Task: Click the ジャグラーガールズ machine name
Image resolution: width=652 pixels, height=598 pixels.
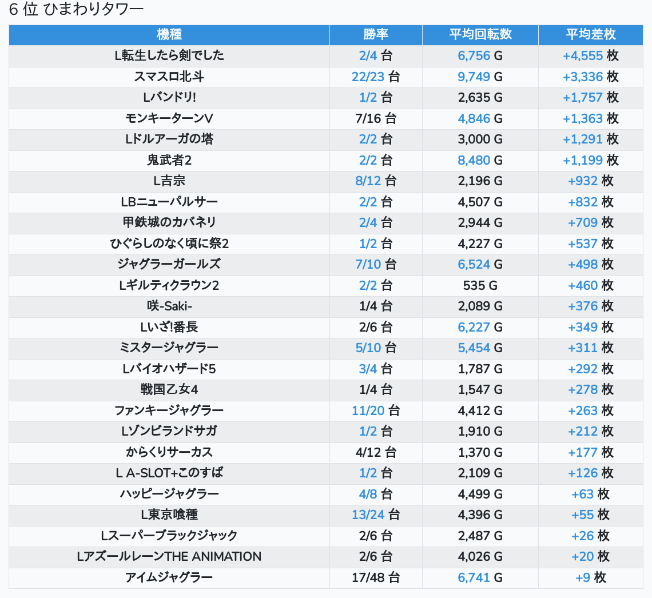Action: pyautogui.click(x=169, y=264)
